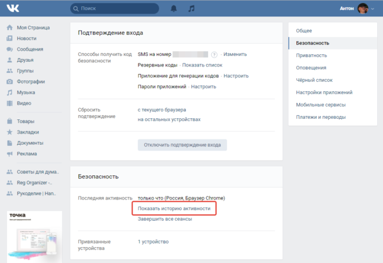
Task: Open Друзья page
Action: (25, 60)
